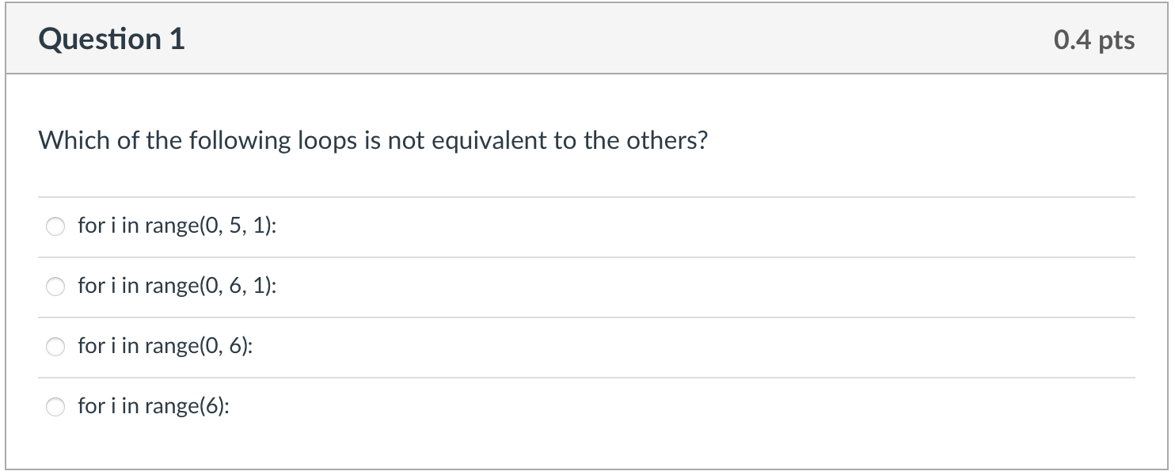Viewport: 1175px width, 475px height.
Task: Click the Question 1 header title
Action: point(111,38)
